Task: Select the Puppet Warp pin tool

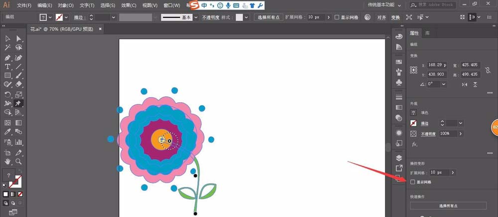Action: (19, 103)
